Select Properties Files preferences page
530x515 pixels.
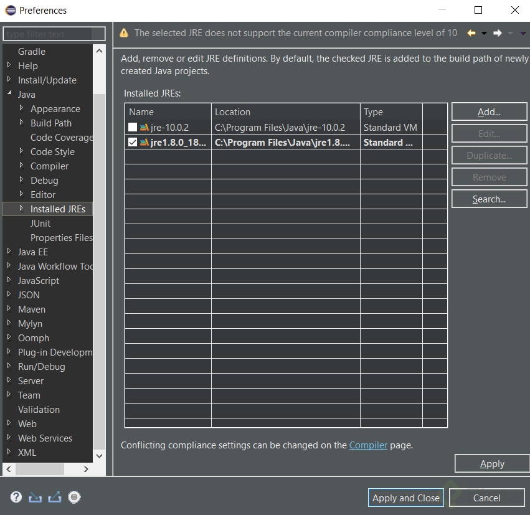point(62,237)
